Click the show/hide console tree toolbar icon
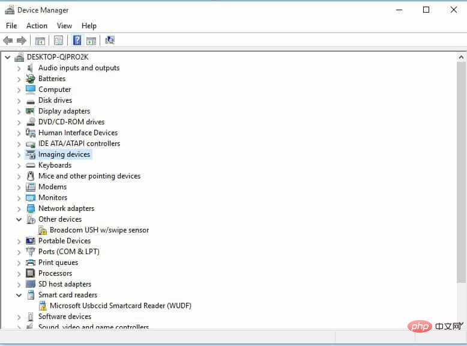This screenshot has height=346, width=467. (x=40, y=40)
